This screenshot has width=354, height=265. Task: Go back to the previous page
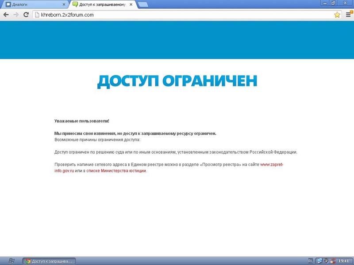6,15
